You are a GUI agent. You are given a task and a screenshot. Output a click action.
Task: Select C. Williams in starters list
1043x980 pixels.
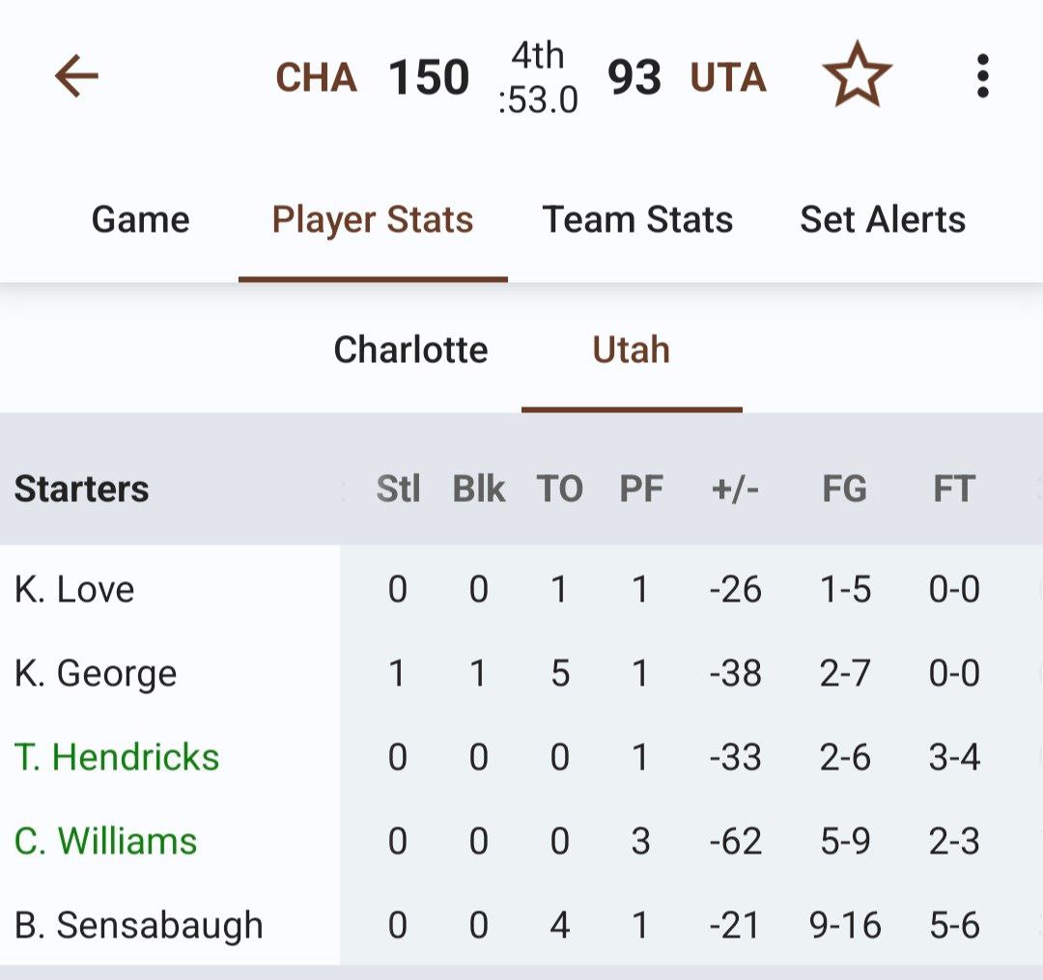(105, 841)
